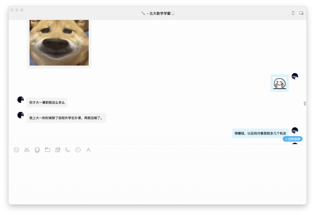Click the chat scrollbar thumb
The width and height of the screenshot is (315, 215).
[305, 103]
